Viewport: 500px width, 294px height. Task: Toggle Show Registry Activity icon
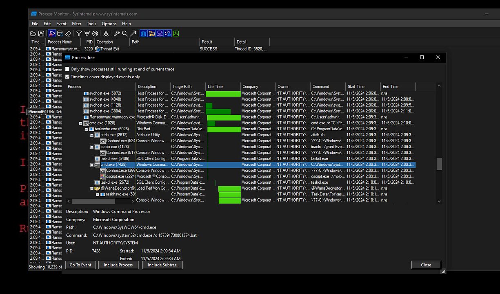point(144,33)
